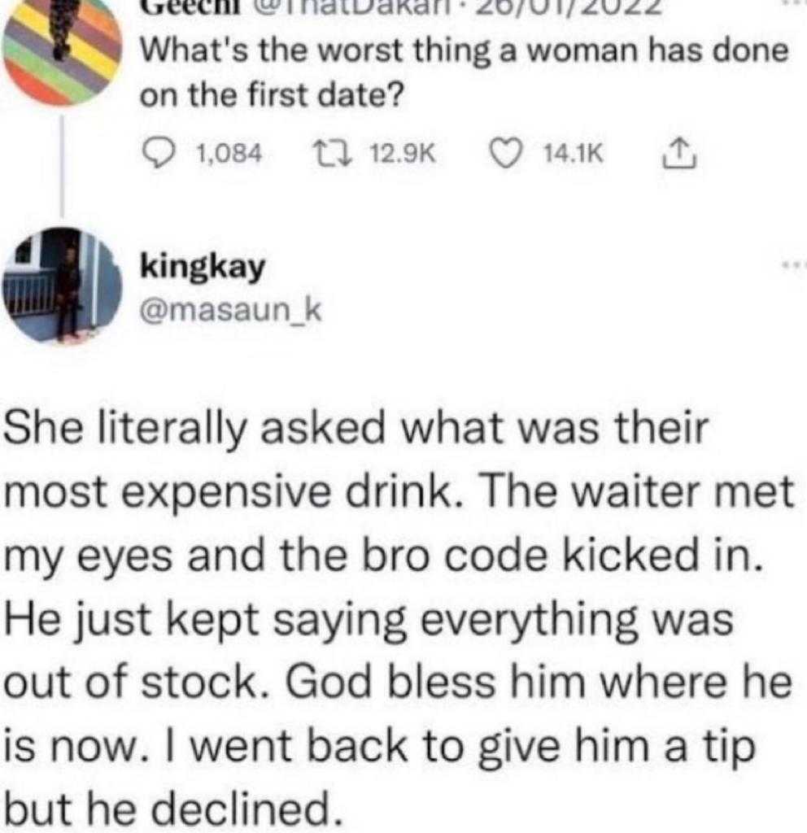The width and height of the screenshot is (807, 833).
Task: Open more options dots on Geechi's tweet
Action: [796, 3]
